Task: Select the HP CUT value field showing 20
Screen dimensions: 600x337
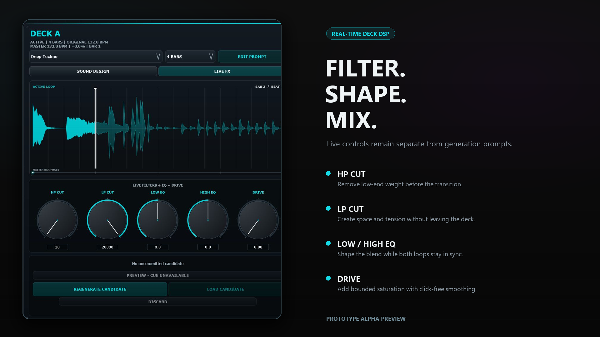Action: [57, 247]
